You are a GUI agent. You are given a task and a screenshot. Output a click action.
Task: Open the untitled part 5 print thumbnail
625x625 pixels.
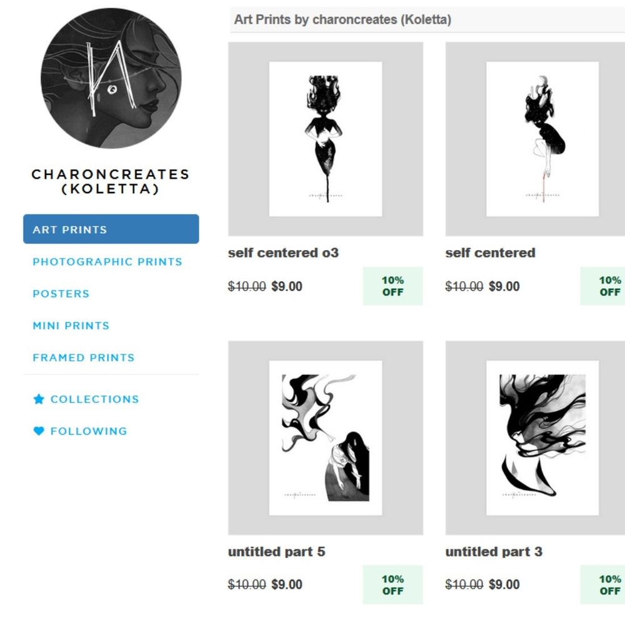coord(325,437)
